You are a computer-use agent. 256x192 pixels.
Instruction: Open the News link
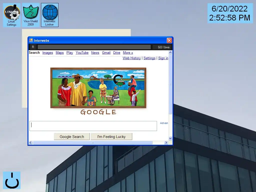point(95,52)
